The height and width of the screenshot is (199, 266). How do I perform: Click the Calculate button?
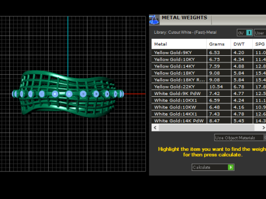213,167
